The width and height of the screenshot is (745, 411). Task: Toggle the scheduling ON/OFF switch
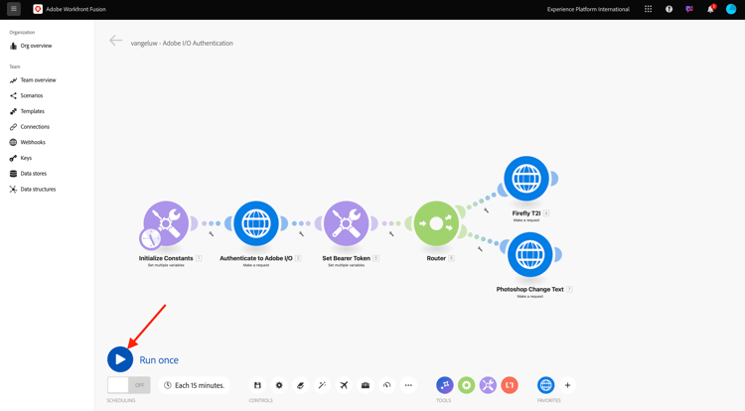tap(129, 385)
